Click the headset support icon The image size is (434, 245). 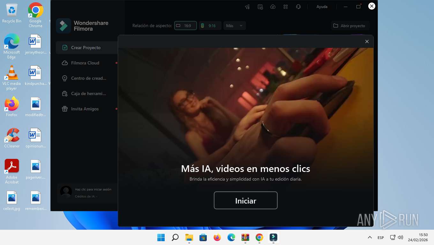tap(298, 7)
